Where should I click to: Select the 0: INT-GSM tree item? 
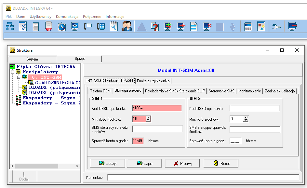click(45, 77)
